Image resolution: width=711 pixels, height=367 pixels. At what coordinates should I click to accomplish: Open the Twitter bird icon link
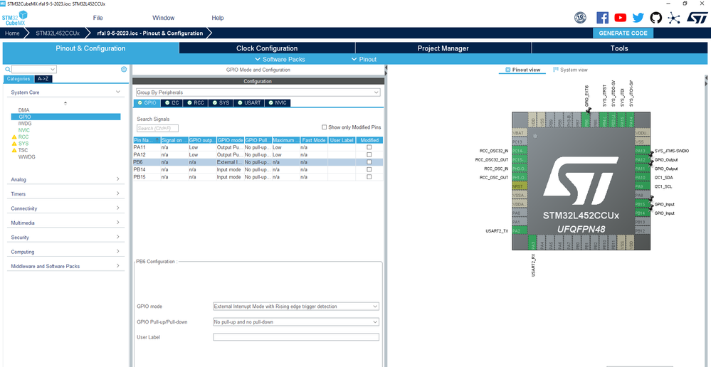pos(638,18)
